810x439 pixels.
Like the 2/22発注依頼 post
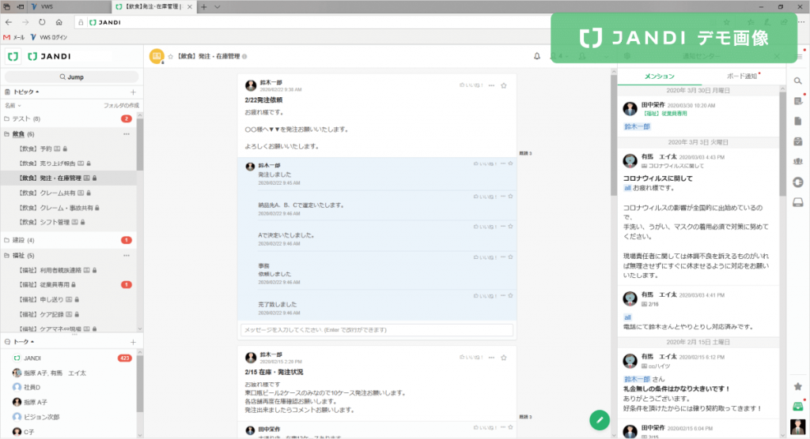coord(471,85)
